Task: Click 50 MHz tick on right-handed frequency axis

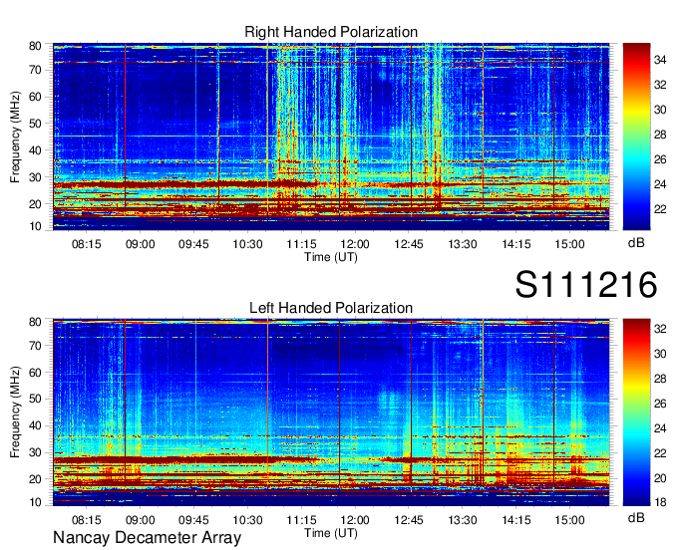Action: (x=35, y=124)
